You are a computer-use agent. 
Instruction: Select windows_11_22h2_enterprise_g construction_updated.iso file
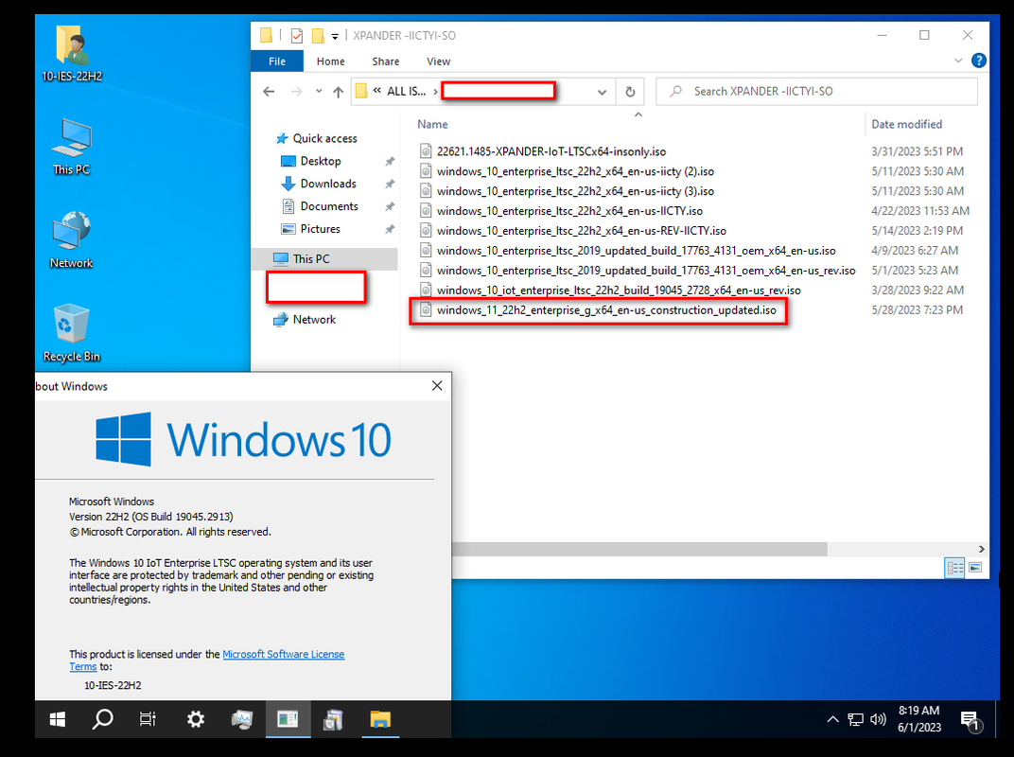click(606, 310)
